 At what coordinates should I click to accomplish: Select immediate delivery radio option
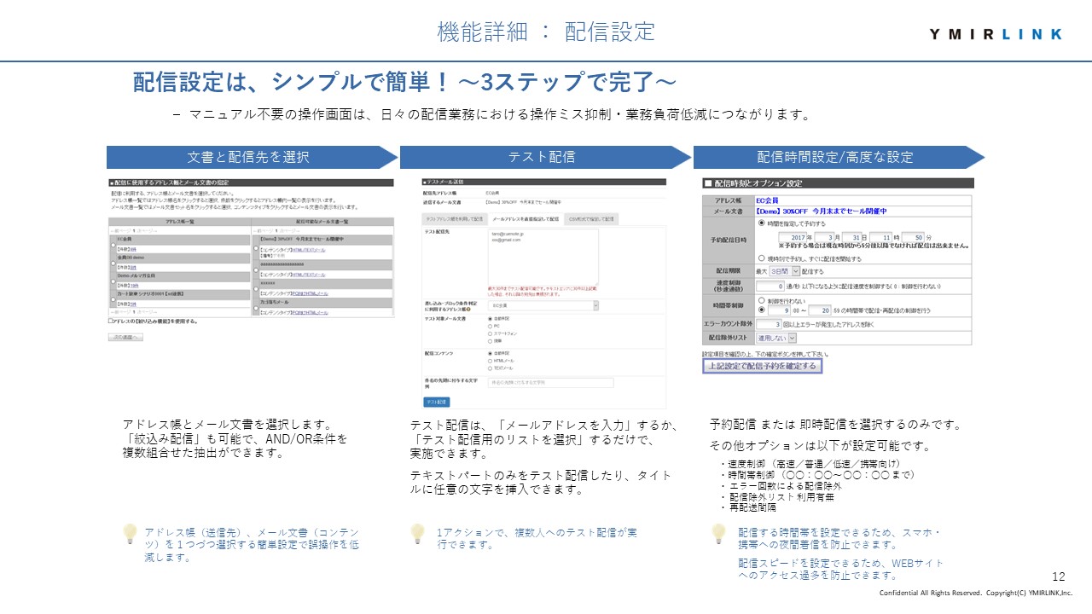(761, 258)
